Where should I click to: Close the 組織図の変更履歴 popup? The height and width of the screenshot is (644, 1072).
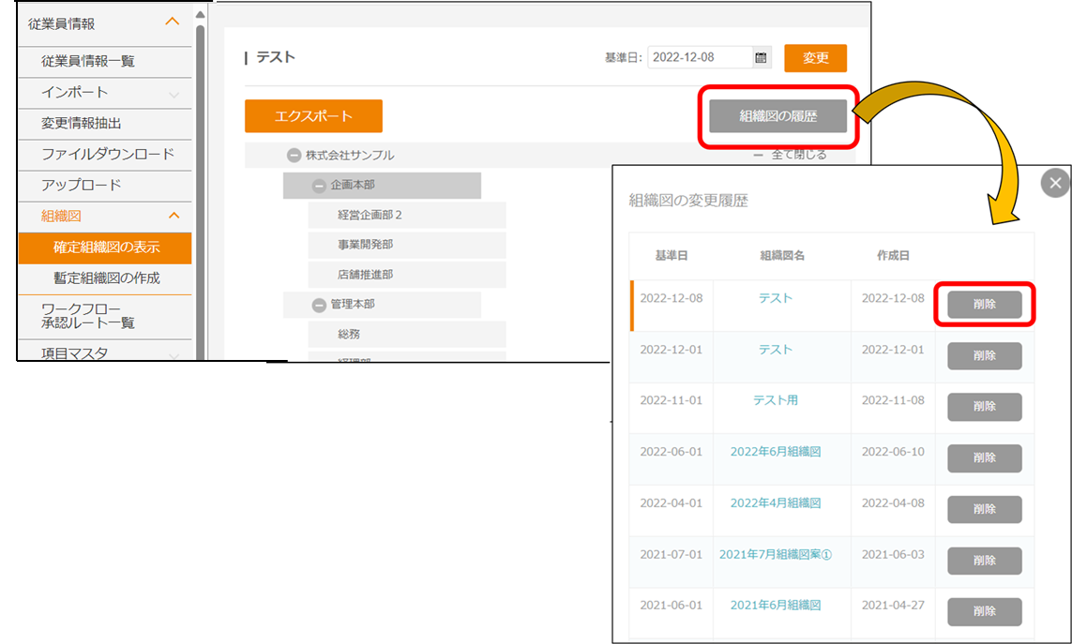[x=1055, y=183]
